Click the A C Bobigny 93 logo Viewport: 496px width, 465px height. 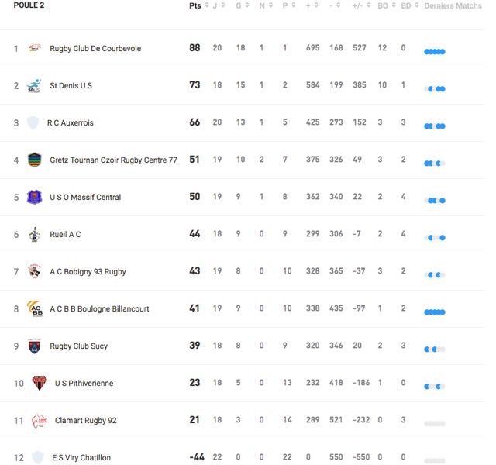click(x=34, y=271)
